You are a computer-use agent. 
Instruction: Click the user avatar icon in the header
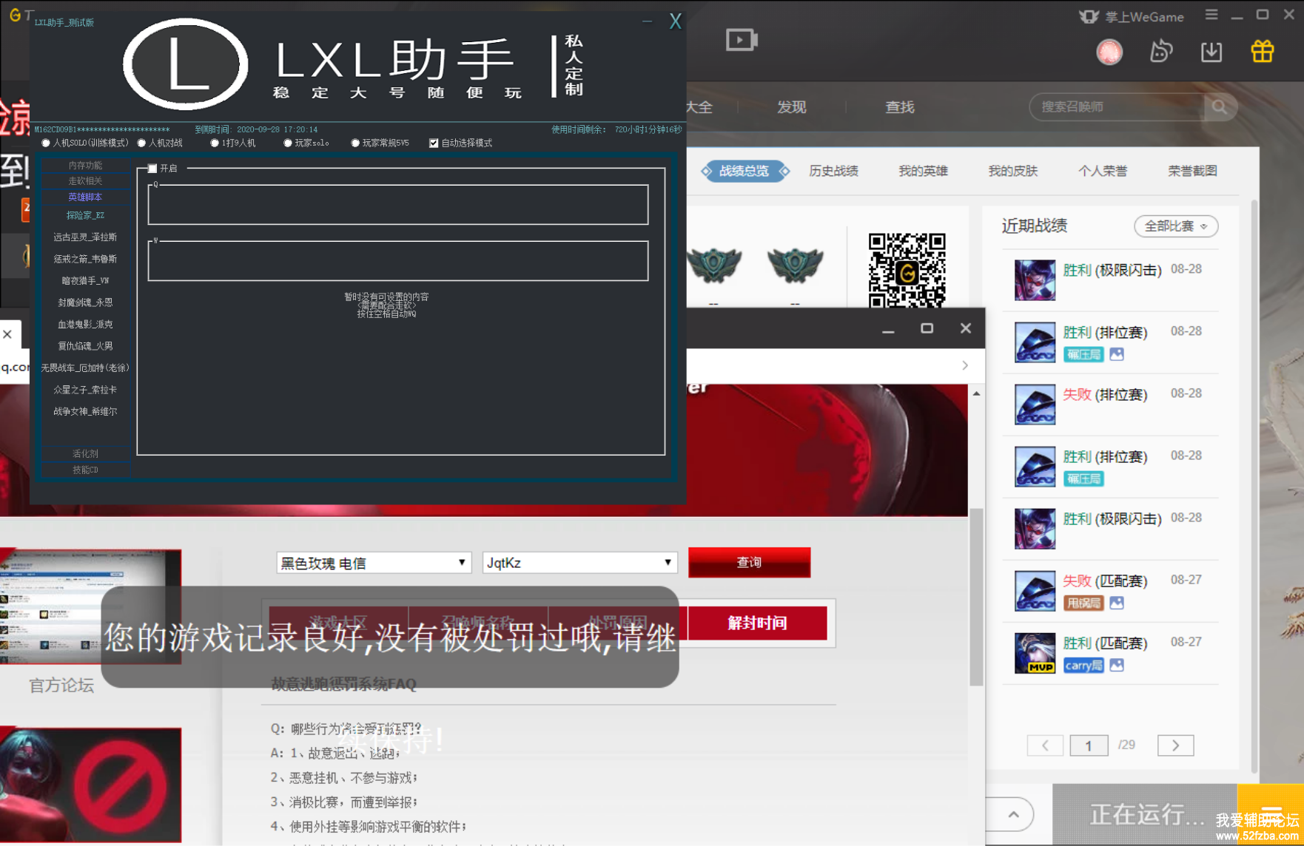(1109, 52)
